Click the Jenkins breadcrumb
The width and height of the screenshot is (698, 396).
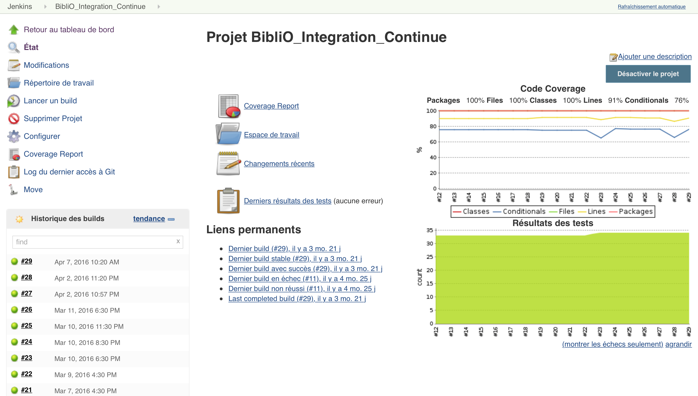coord(20,6)
